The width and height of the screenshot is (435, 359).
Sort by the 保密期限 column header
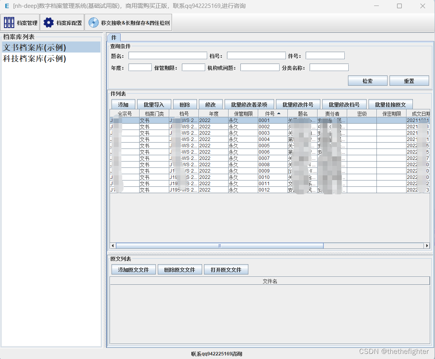392,114
